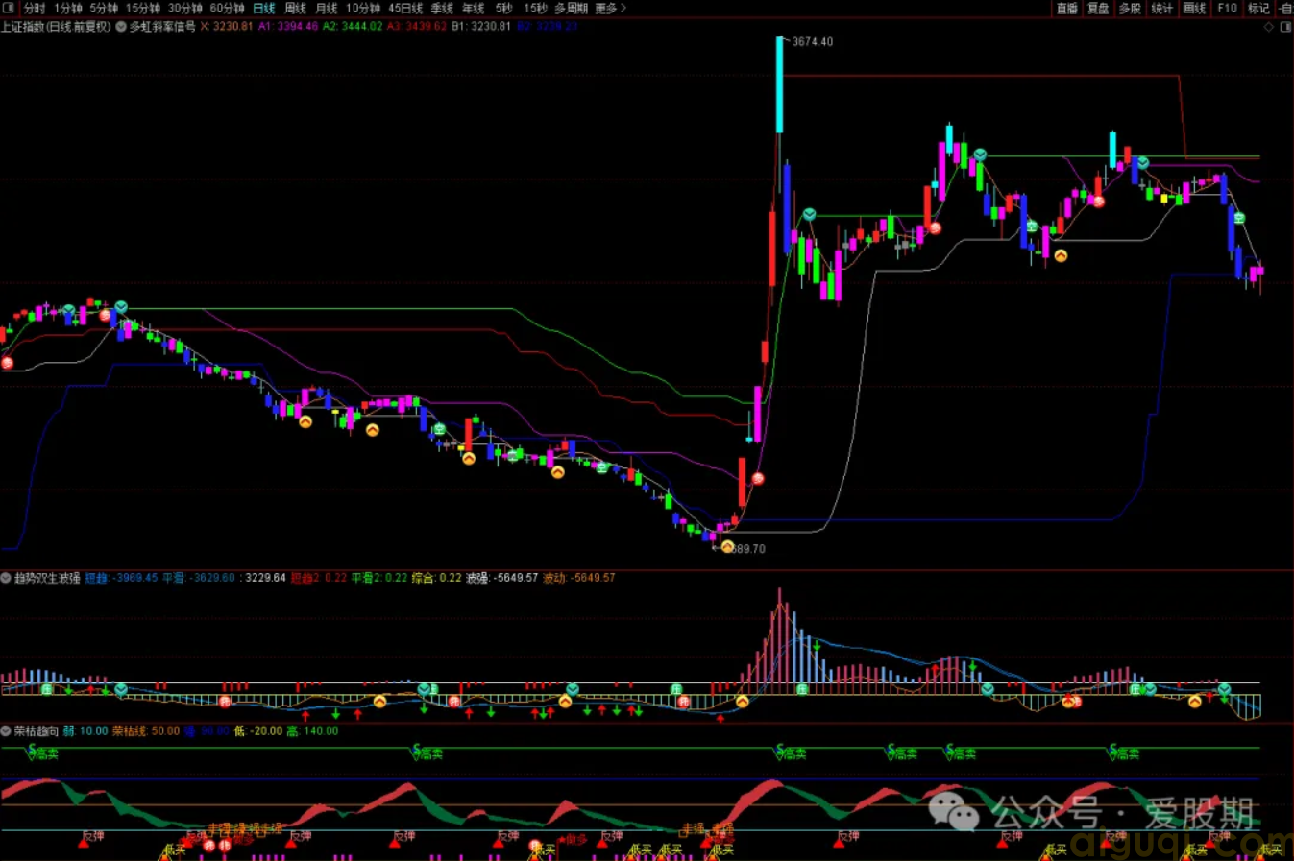
Task: Switch to 30分钟 period tab
Action: (185, 8)
